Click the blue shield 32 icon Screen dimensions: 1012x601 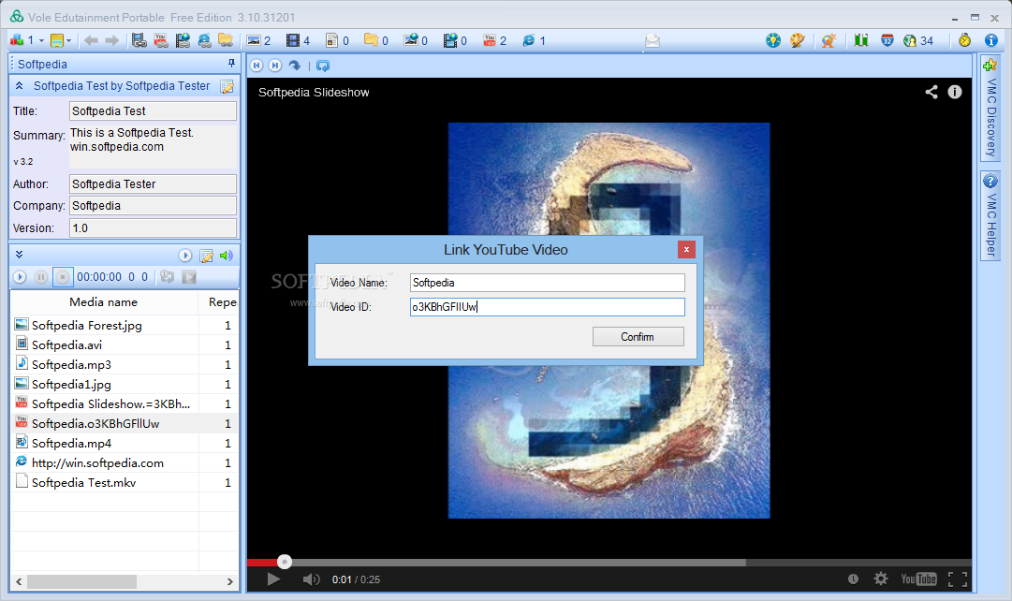click(x=887, y=40)
